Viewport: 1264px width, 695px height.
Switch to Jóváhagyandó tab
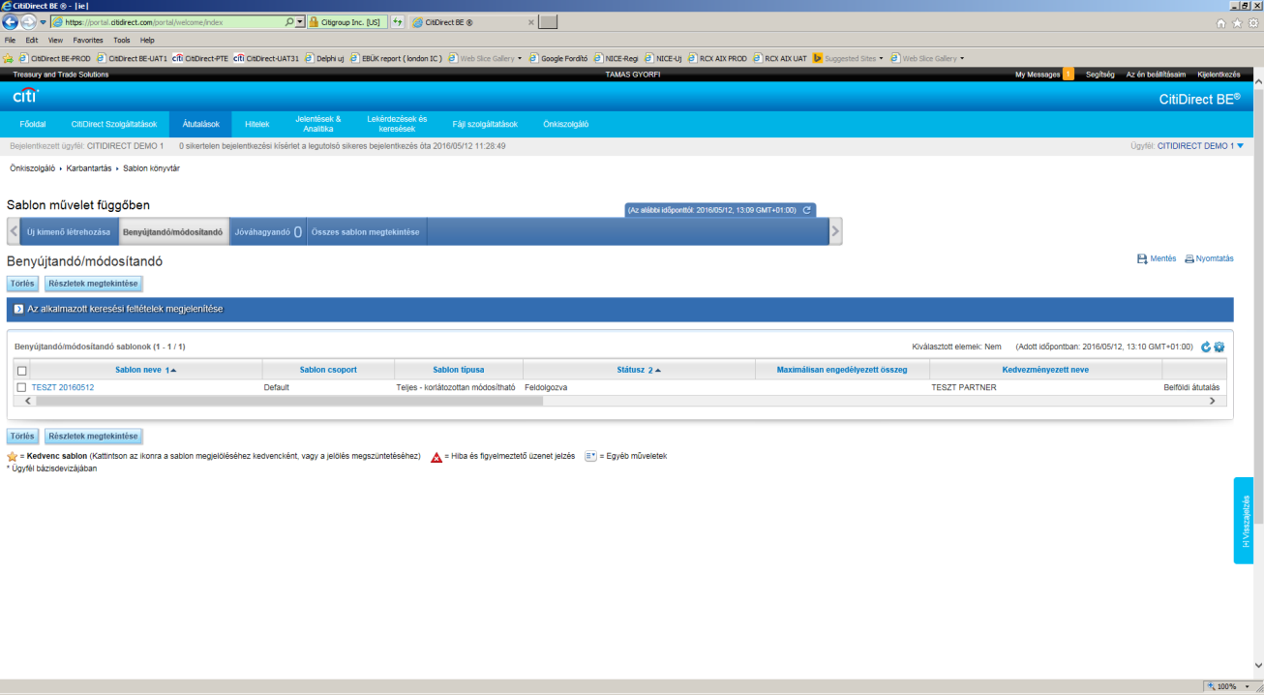268,232
